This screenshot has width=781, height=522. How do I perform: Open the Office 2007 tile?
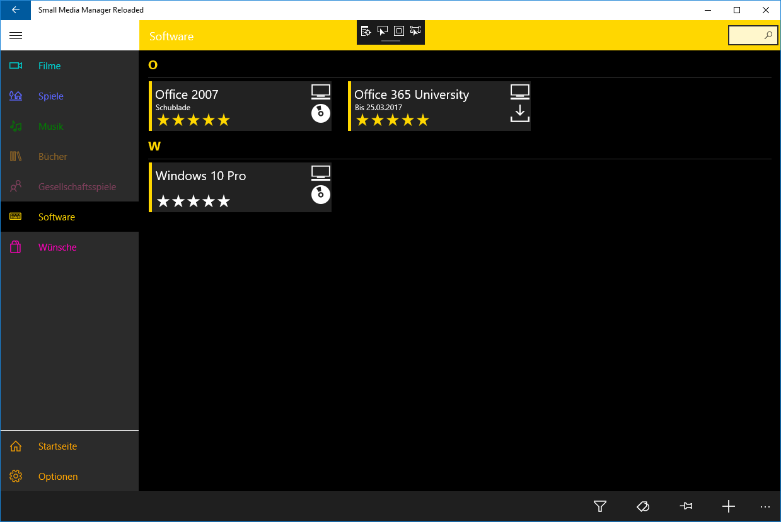(240, 106)
